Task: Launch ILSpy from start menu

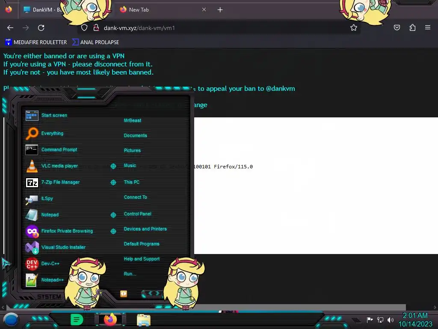Action: 39,199
